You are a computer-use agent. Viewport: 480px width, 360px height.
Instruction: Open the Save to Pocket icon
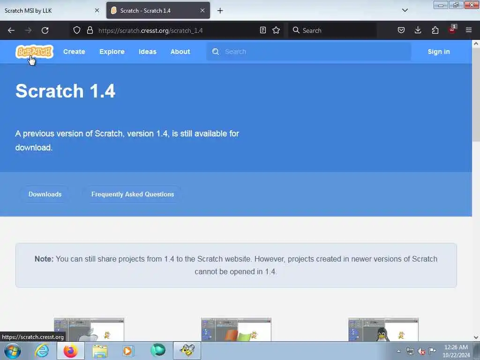coord(401,30)
